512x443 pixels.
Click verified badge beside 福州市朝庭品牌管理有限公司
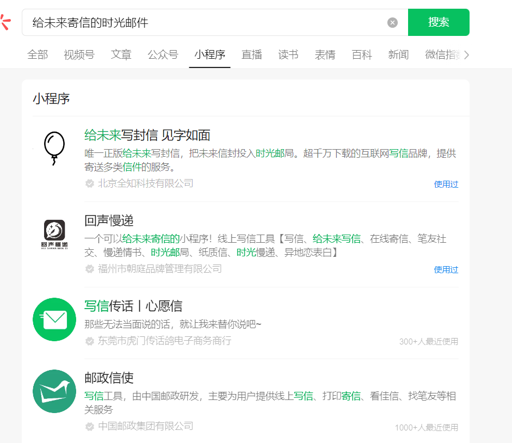click(x=89, y=269)
